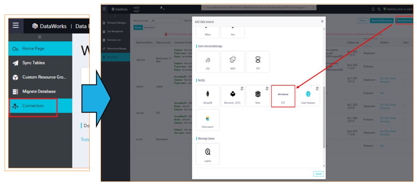This screenshot has height=184, width=417.
Task: Click the odps_first data source name
Action: [x=141, y=60]
